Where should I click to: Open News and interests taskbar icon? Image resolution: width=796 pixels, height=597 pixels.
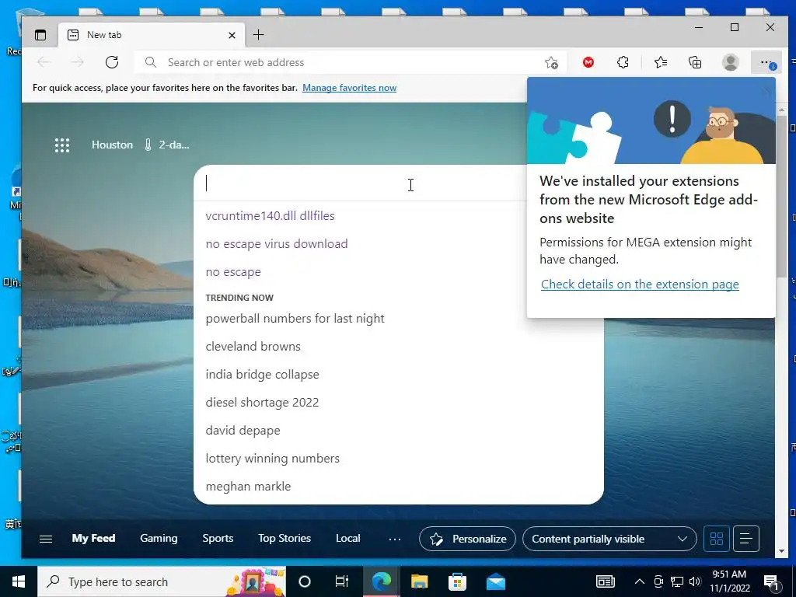(x=605, y=581)
